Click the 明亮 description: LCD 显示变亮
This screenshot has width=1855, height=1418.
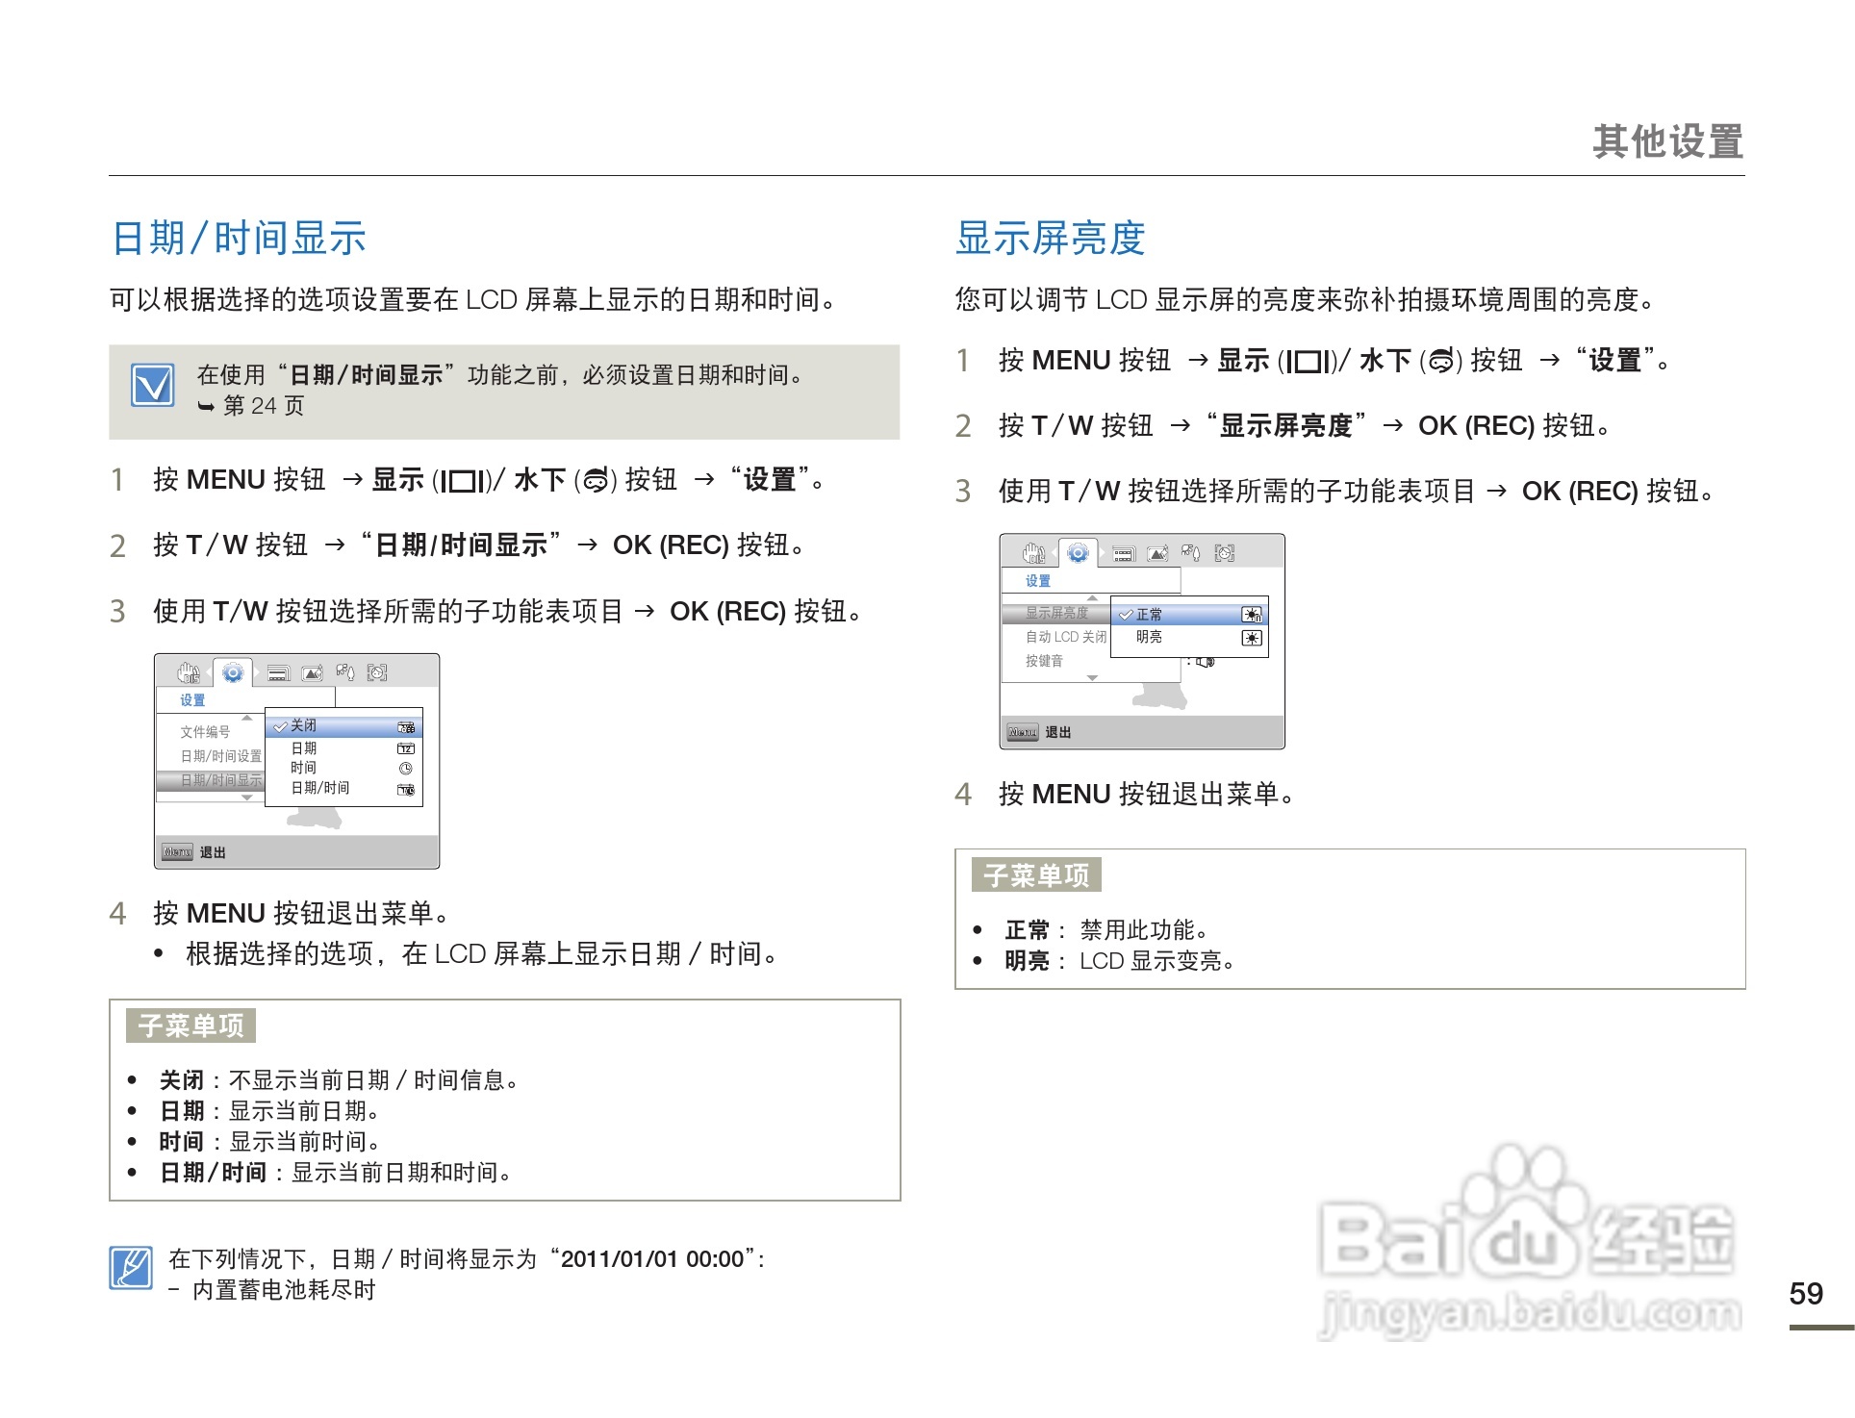(x=1120, y=961)
